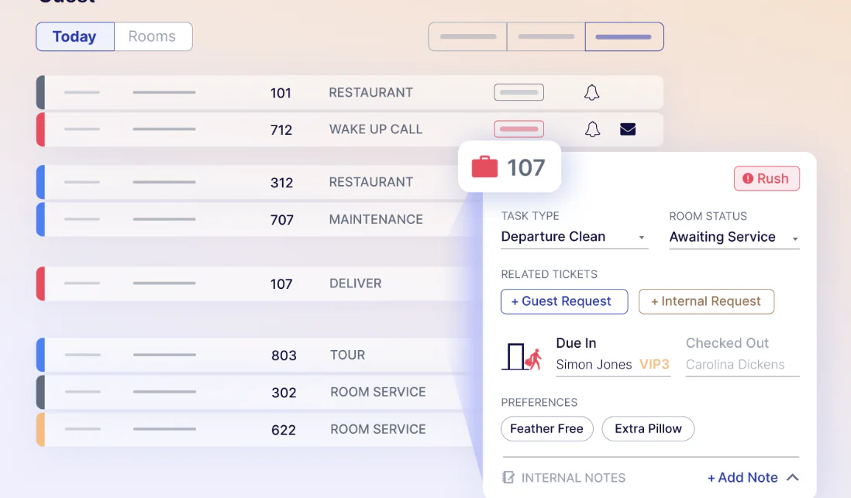Add an Internal Request ticket

coord(706,301)
